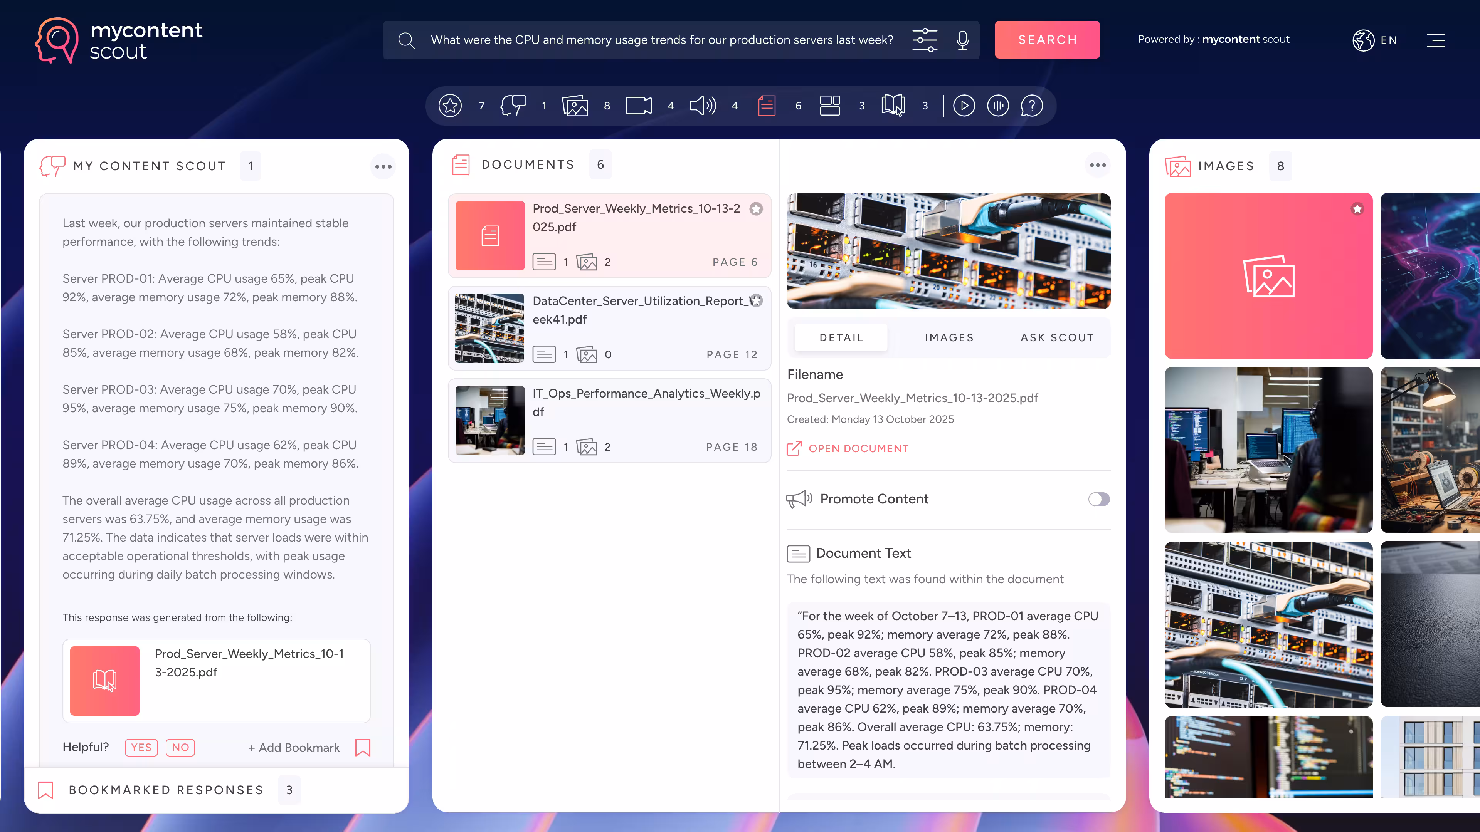Click the help question mark icon

1032,106
